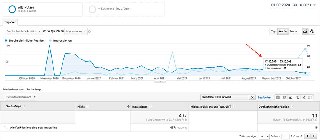Viewport: 320px width, 140px height.
Task: Clear the advanced filter with X
Action: tap(252, 98)
